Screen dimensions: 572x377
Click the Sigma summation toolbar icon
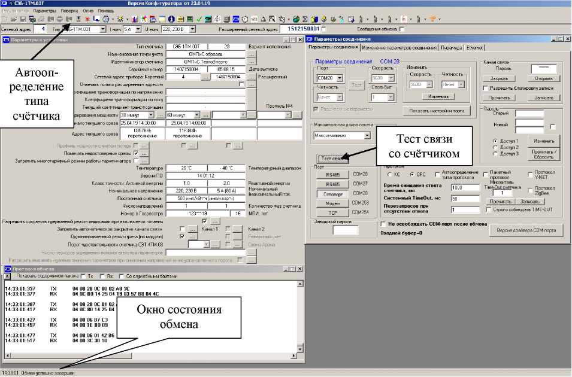pyautogui.click(x=304, y=19)
